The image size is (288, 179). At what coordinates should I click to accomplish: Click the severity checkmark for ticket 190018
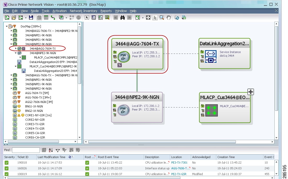7,163
